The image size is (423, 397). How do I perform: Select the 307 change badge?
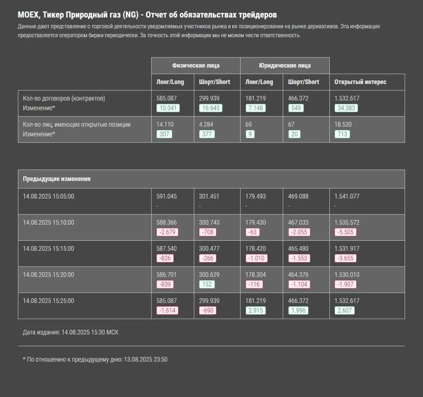(x=164, y=134)
